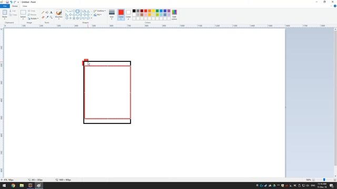
Task: Select the Pencil tool
Action: 43,13
